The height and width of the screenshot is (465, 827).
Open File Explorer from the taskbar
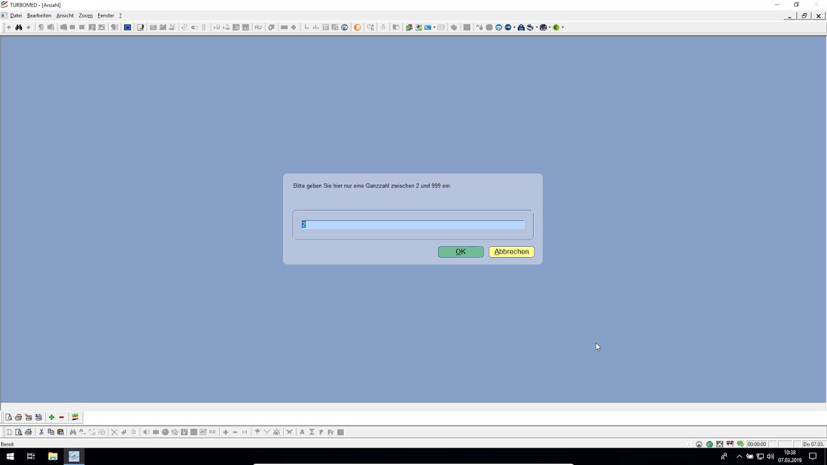pyautogui.click(x=52, y=457)
